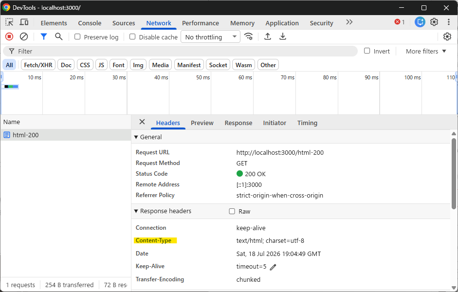Open network search with magnifier icon

[59, 36]
